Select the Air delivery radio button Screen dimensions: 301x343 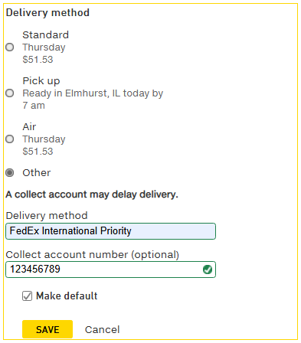10,139
